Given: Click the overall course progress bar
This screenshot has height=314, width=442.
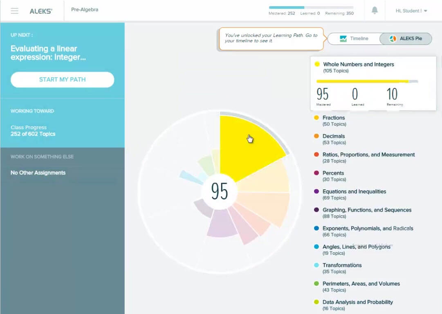Looking at the screenshot, I should pos(311,7).
